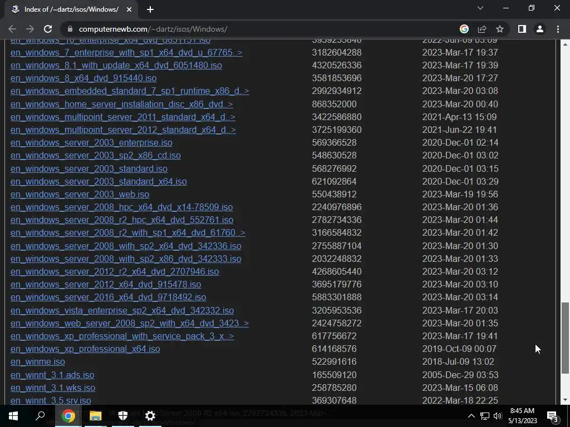View site security padlock info
Image resolution: width=570 pixels, height=427 pixels.
pyautogui.click(x=70, y=29)
